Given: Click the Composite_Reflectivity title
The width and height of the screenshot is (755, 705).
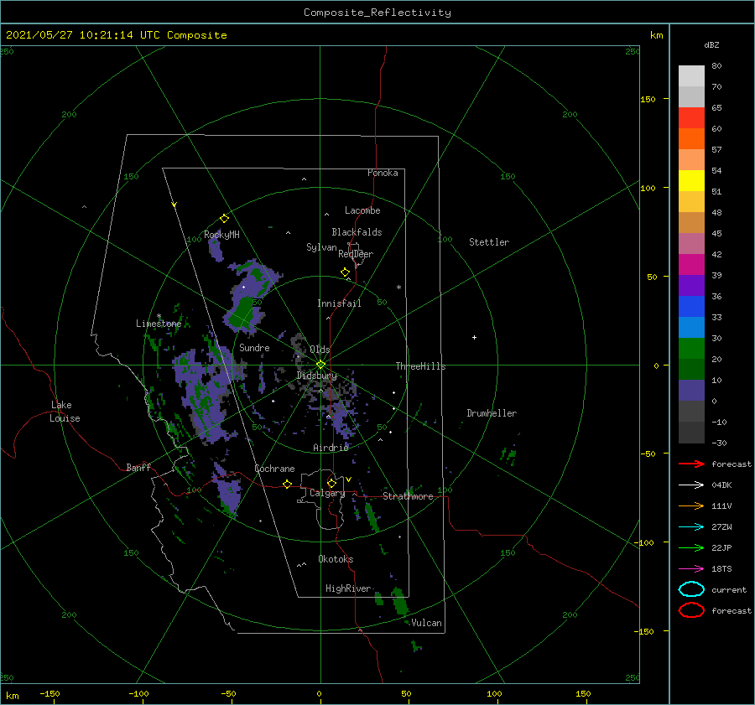Looking at the screenshot, I should 377,13.
